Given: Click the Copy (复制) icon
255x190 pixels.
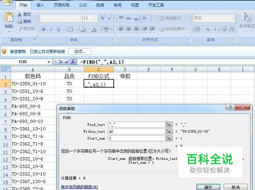Looking at the screenshot, I should 19,21.
